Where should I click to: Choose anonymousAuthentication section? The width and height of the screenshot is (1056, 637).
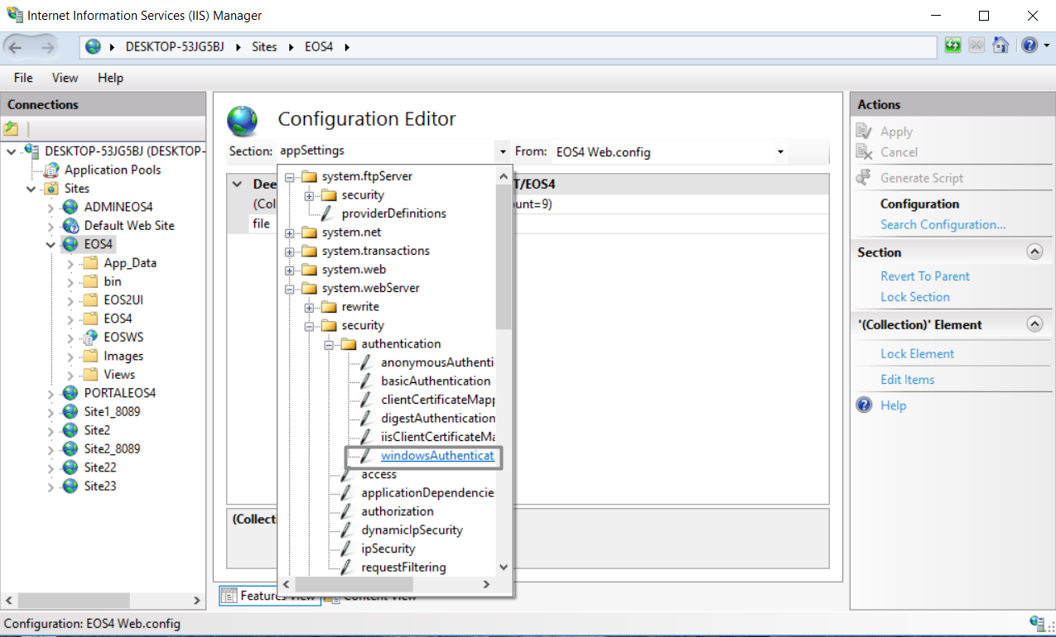click(436, 362)
